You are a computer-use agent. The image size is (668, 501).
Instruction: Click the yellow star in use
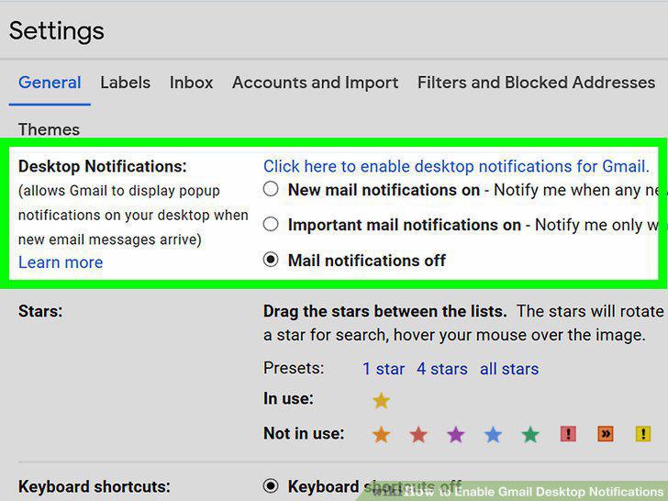pyautogui.click(x=381, y=400)
